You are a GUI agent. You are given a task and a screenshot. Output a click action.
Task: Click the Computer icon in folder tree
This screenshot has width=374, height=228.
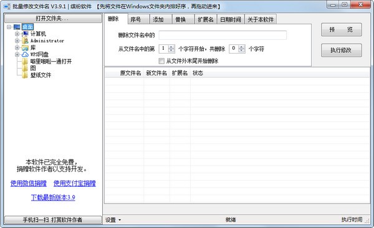tap(26, 34)
